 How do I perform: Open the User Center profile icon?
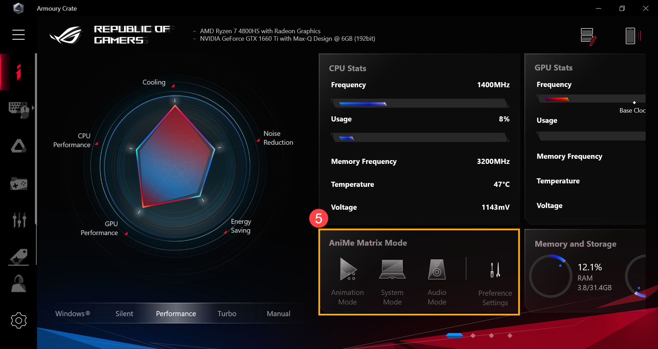tap(19, 283)
